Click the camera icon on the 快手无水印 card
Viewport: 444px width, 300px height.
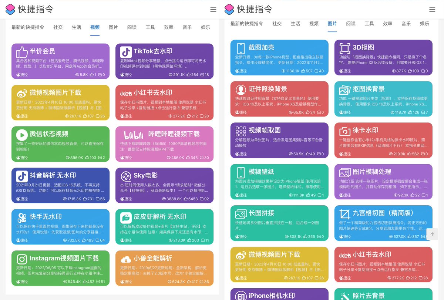tap(22, 217)
